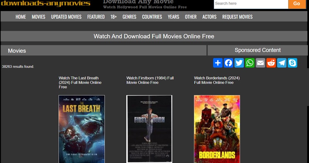Open the REQUEST MOVIES page

coord(237,17)
